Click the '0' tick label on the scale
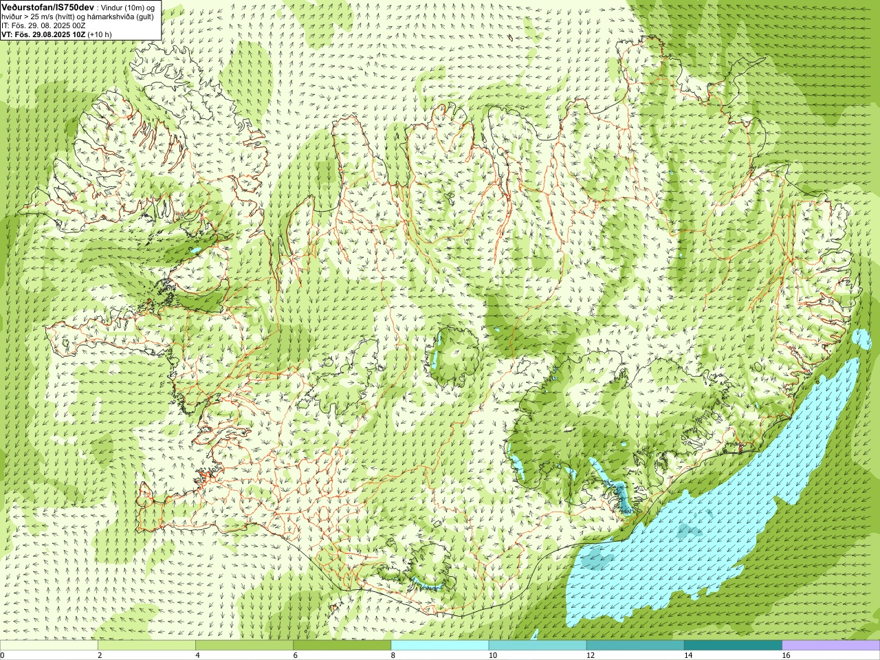The image size is (880, 660). [x=3, y=655]
